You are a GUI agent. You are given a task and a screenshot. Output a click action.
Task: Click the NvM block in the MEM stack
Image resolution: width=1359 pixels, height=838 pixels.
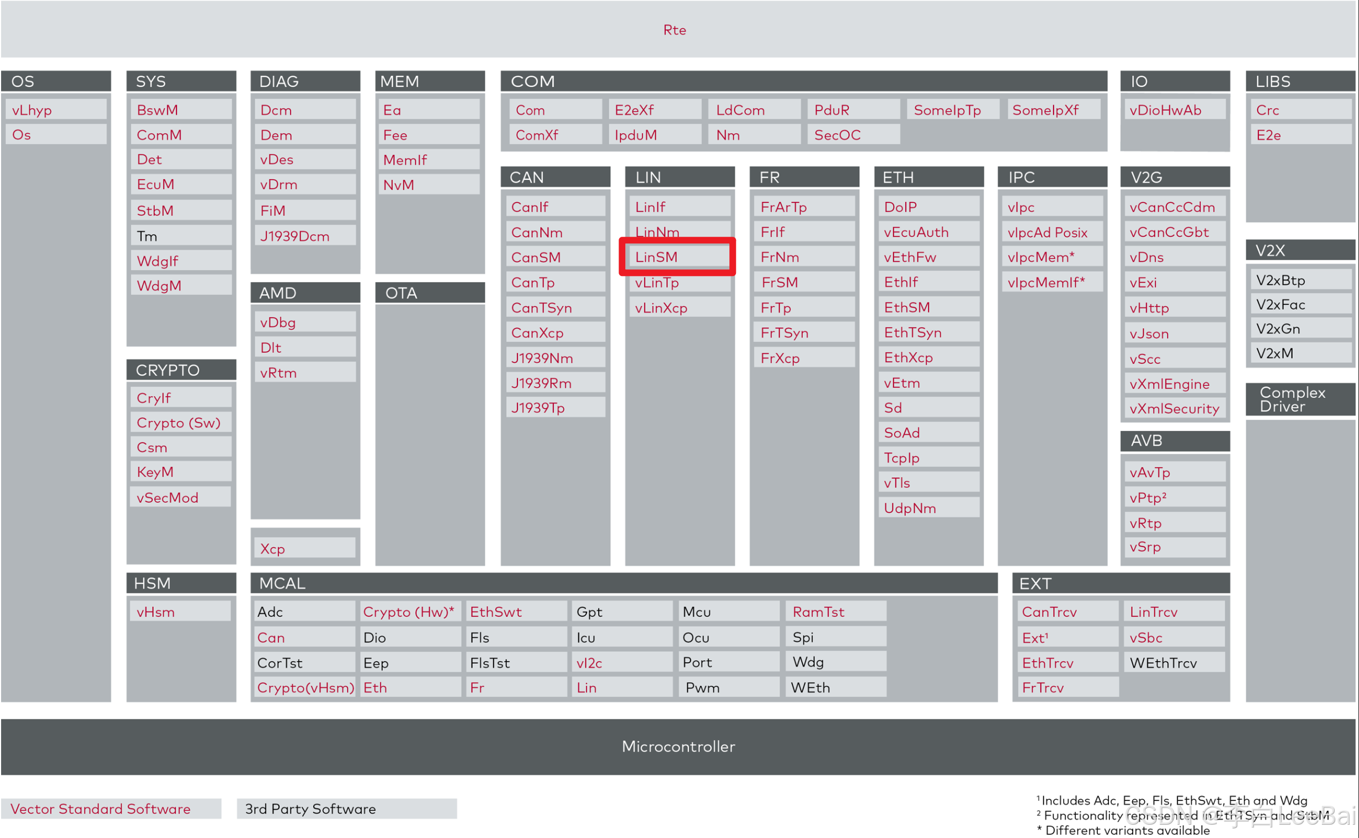coord(428,184)
